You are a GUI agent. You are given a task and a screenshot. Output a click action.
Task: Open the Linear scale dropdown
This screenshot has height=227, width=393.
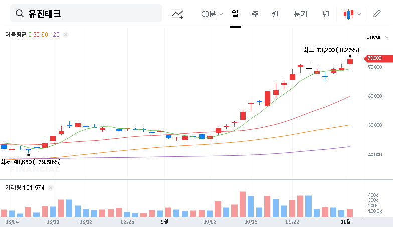point(377,37)
